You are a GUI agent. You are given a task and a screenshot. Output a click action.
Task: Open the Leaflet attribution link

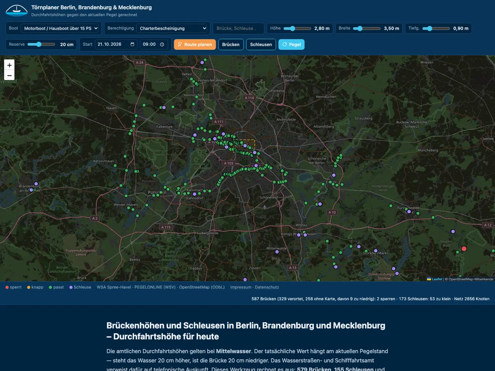click(x=434, y=279)
